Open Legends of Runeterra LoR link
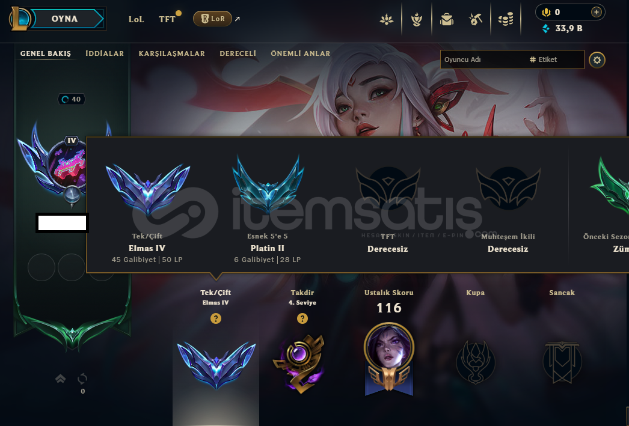Image resolution: width=629 pixels, height=426 pixels. 212,19
